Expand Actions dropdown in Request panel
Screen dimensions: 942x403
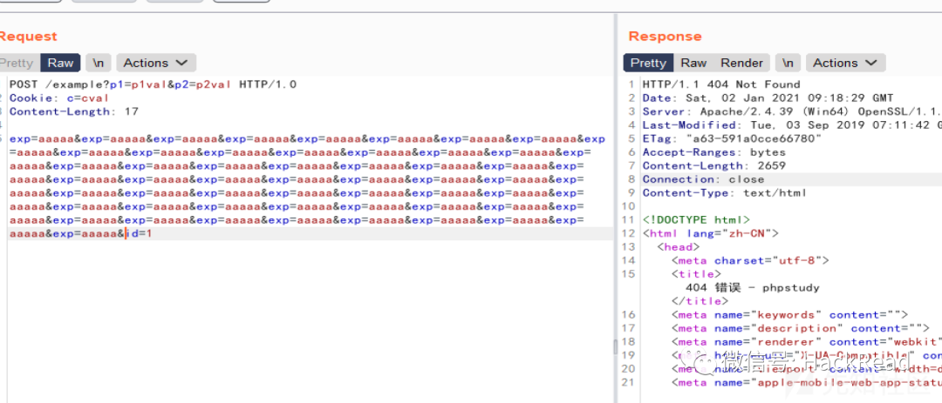pyautogui.click(x=156, y=63)
